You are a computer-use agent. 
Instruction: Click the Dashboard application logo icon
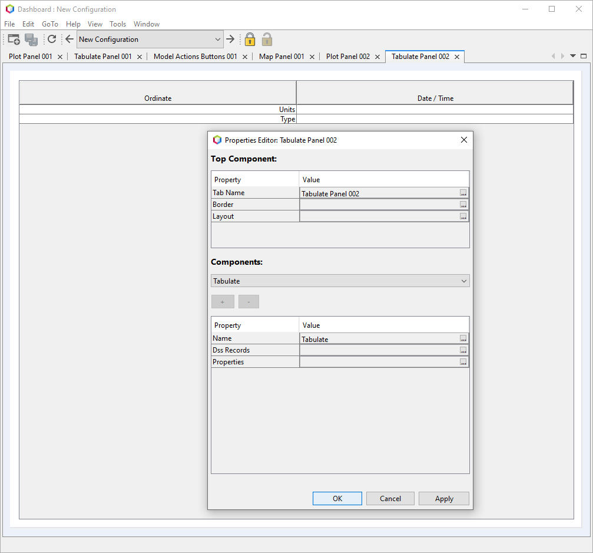[x=9, y=9]
